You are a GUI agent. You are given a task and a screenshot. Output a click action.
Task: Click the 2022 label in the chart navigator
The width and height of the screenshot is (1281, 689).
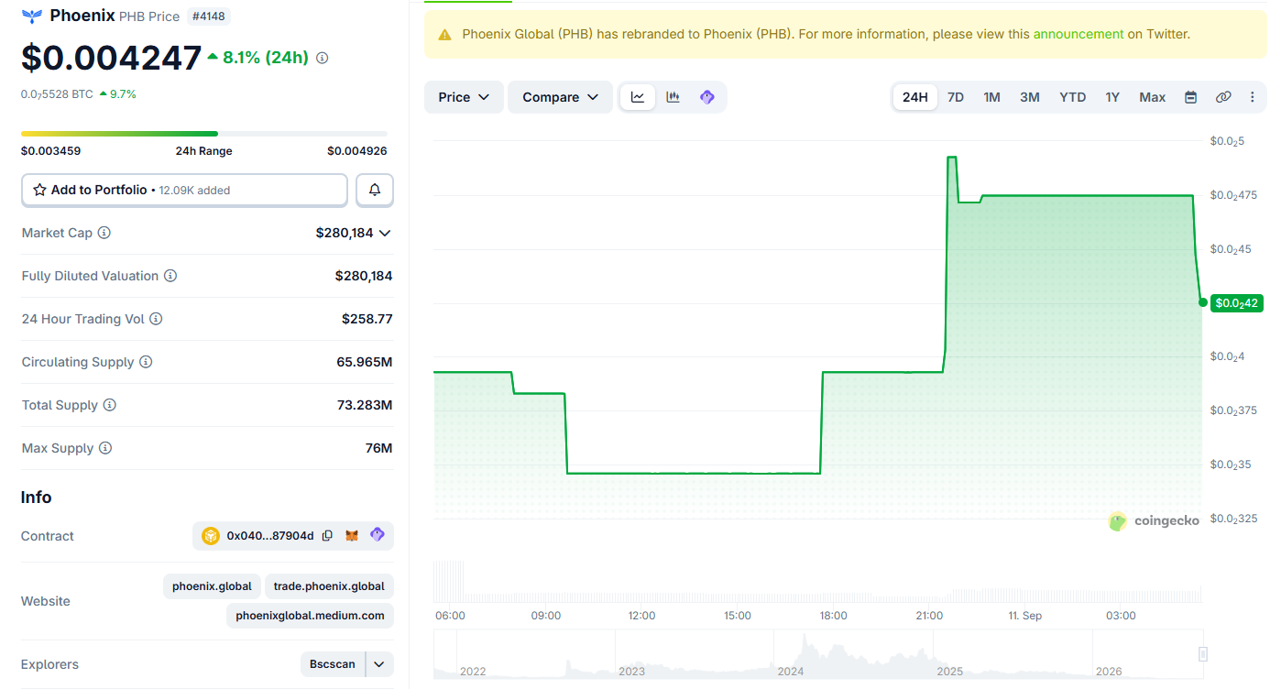473,672
